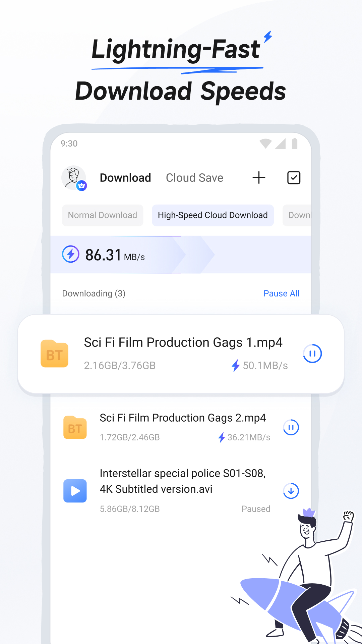Tap the BT folder icon for Gags 2.mp4

point(75,427)
